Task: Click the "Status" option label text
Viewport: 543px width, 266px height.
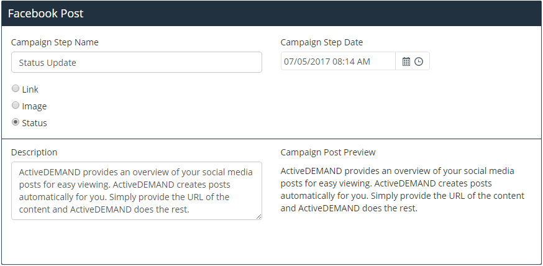Action: [34, 123]
